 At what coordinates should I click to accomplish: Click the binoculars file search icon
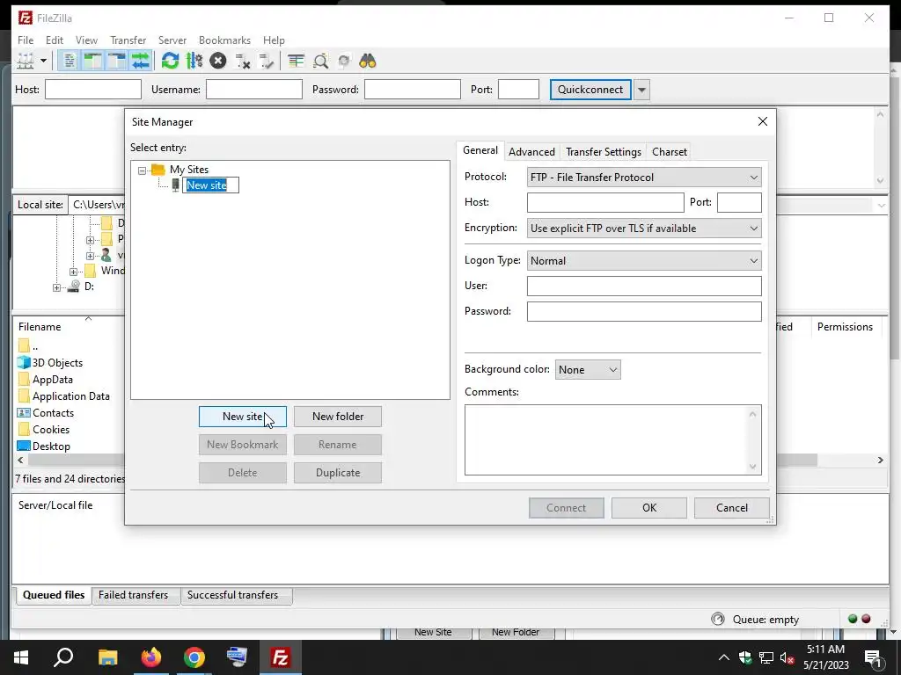tap(368, 61)
